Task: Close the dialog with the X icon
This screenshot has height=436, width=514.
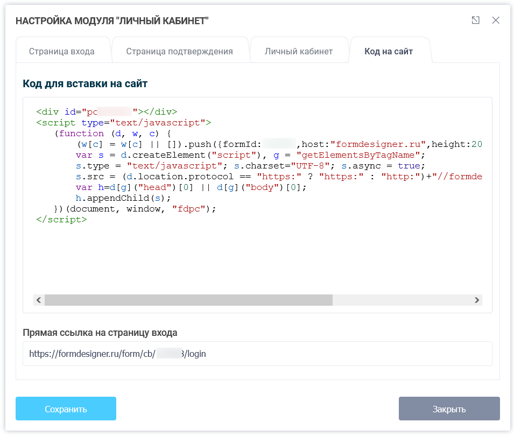Action: pos(496,20)
